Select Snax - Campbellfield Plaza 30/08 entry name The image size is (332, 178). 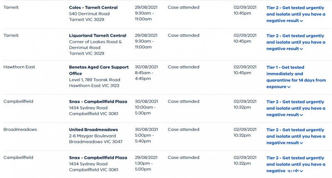(x=98, y=101)
